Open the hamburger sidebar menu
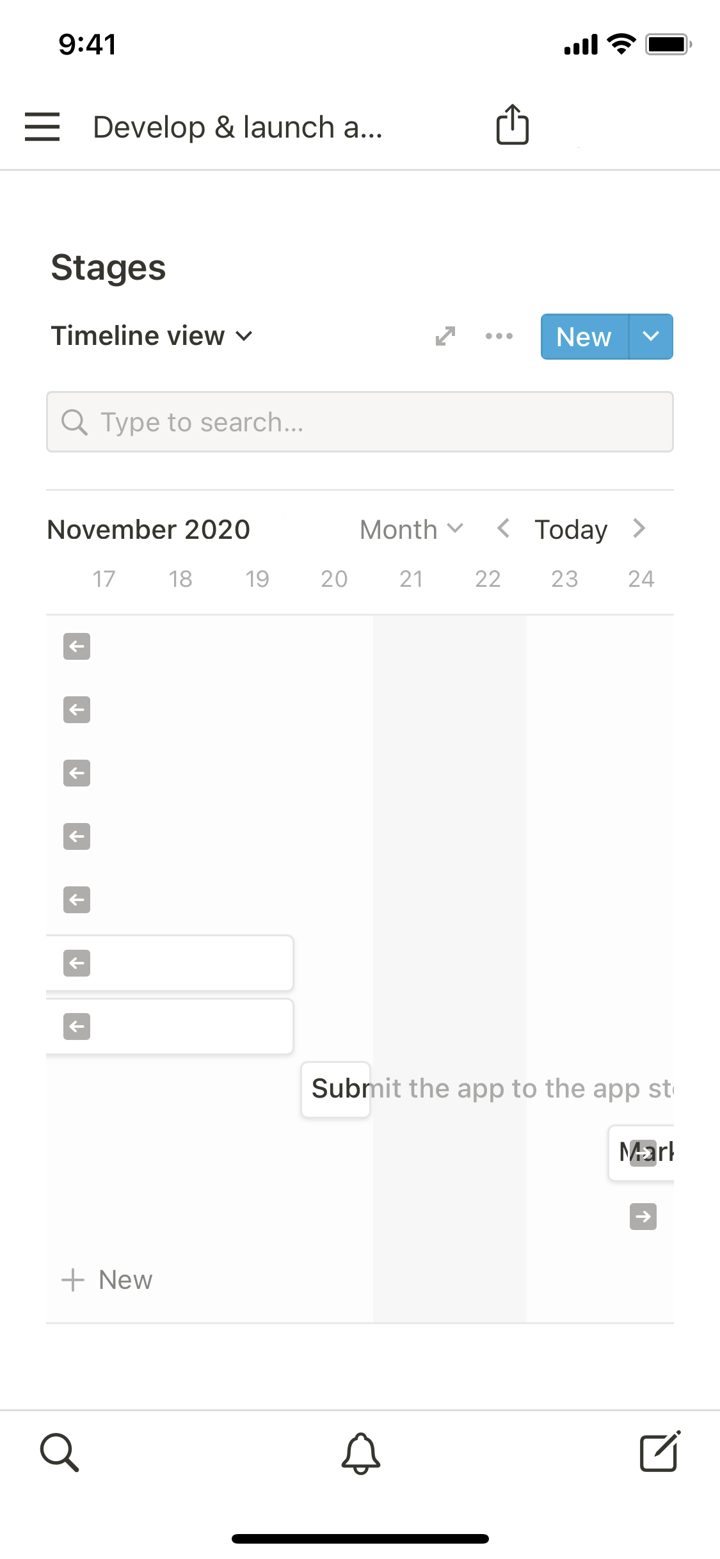 pyautogui.click(x=42, y=126)
